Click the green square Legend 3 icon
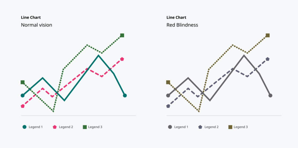This screenshot has width=298, height=148. tap(85, 127)
